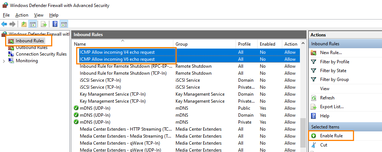The image size is (382, 152).
Task: Open Filter by State options
Action: click(333, 71)
